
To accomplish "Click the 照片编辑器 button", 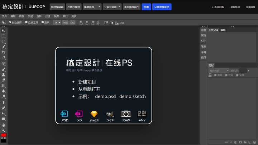I will point(57,7).
